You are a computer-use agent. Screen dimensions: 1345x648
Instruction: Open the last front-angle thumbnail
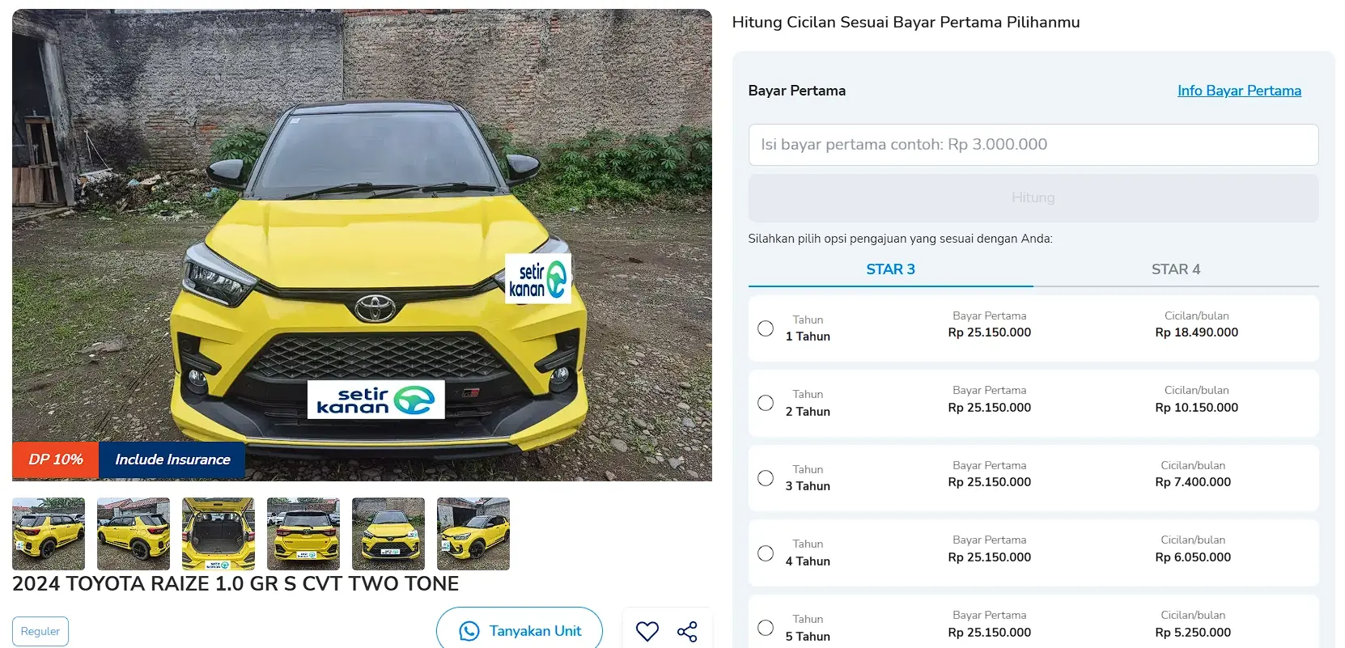pyautogui.click(x=473, y=534)
